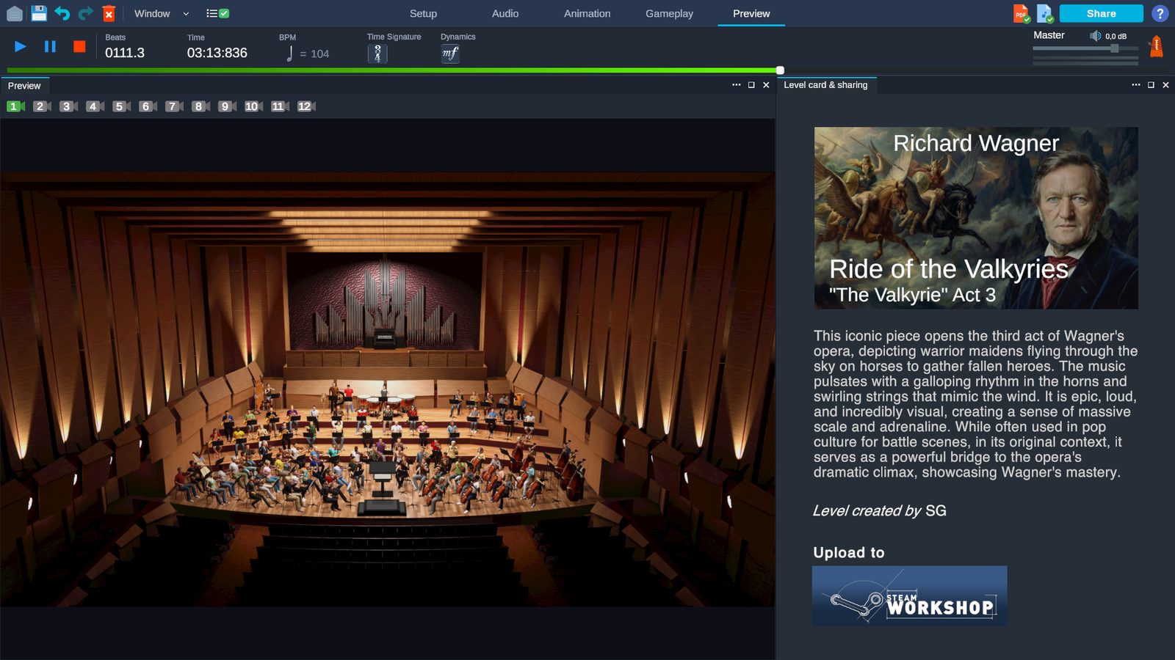
Task: Click the BPM quarter note icon
Action: (x=289, y=54)
